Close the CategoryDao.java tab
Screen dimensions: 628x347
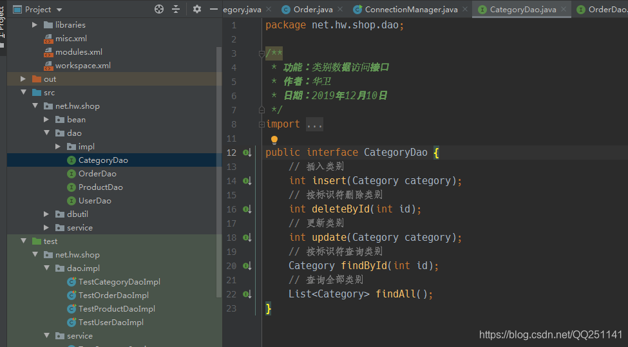point(564,9)
